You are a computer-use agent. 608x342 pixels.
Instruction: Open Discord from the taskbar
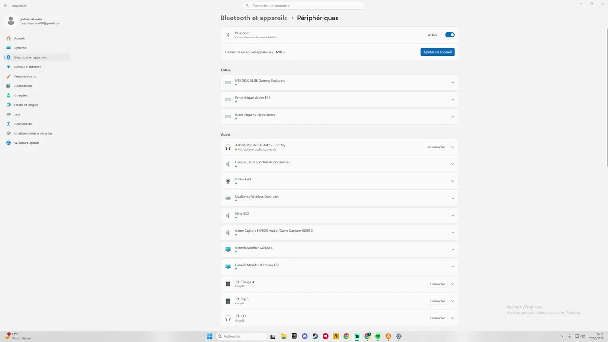click(x=304, y=336)
